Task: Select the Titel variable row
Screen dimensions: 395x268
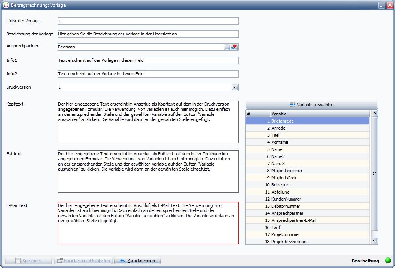Action: [308, 135]
